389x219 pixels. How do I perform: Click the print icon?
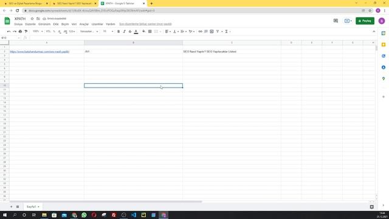point(20,32)
